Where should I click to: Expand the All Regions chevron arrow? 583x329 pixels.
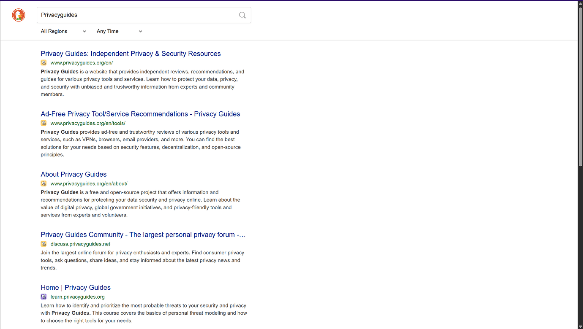pos(84,31)
